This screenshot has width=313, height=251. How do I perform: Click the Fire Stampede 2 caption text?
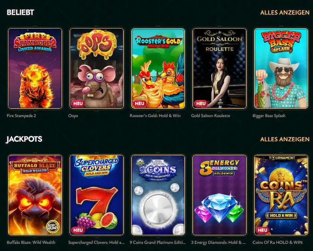[x=21, y=116]
